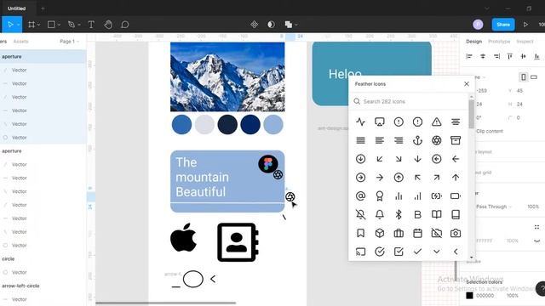545x306 pixels.
Task: Set frame orientation to portrait
Action: pyautogui.click(x=524, y=77)
